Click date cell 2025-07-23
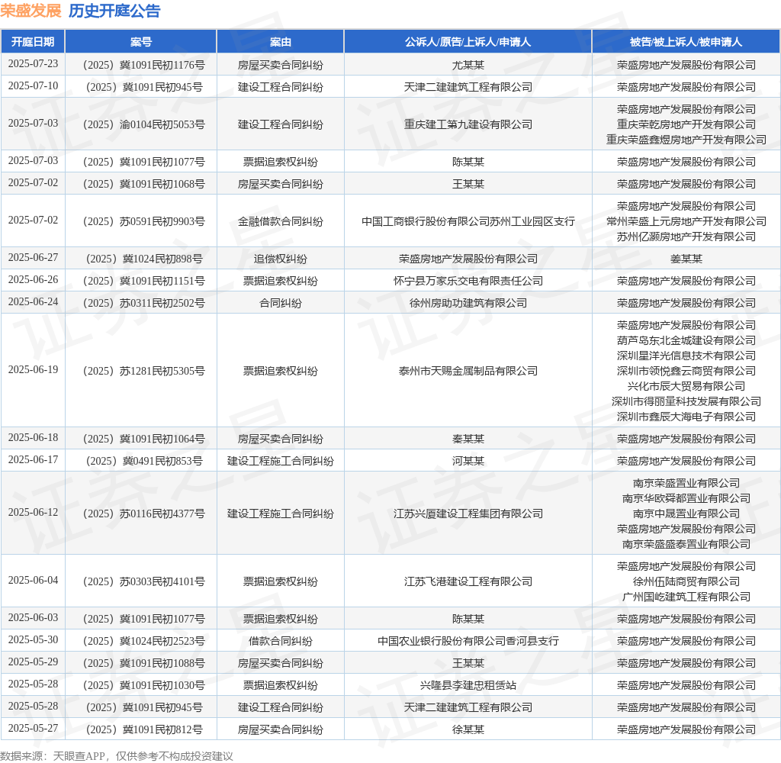 [x=33, y=64]
